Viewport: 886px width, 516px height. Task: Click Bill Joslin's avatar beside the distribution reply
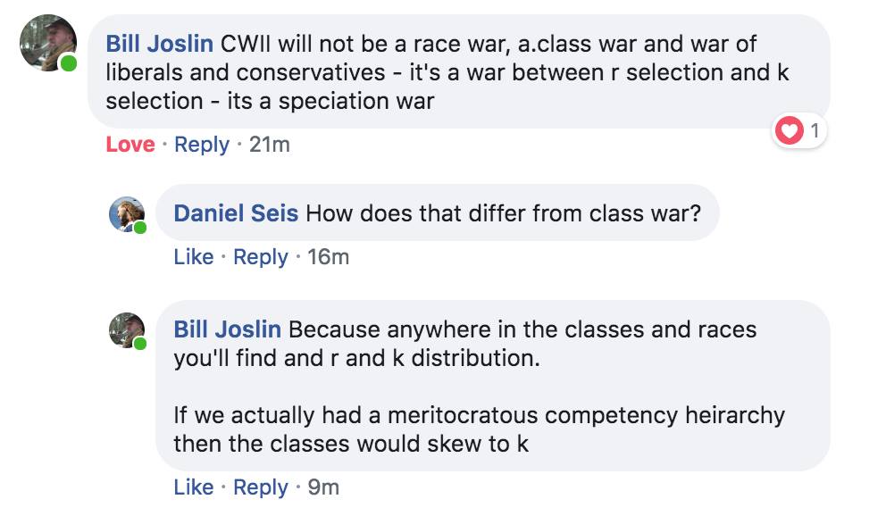pyautogui.click(x=127, y=329)
